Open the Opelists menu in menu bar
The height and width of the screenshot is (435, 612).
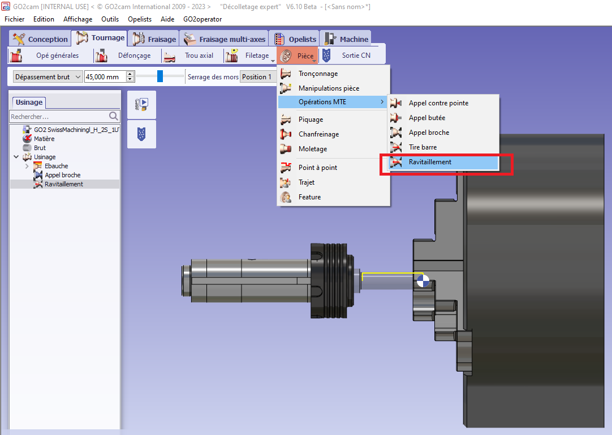[x=140, y=19]
